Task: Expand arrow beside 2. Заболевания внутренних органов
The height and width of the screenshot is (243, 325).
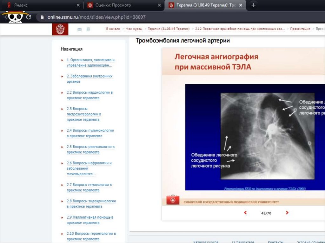Action: point(62,77)
